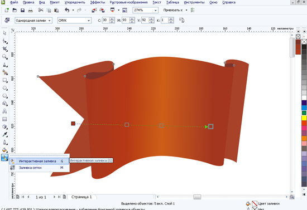
Task: Open the application launcher dropdown arrow
Action: [119, 10]
